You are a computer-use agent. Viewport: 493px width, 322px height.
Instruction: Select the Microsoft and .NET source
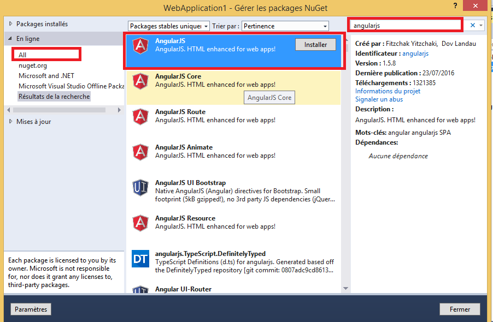pyautogui.click(x=46, y=76)
